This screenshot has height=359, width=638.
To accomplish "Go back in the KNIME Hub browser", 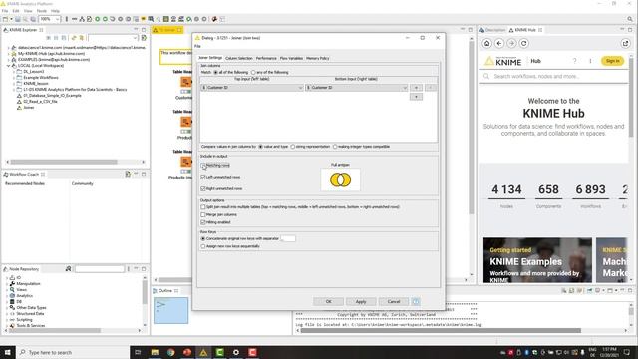I will click(499, 43).
